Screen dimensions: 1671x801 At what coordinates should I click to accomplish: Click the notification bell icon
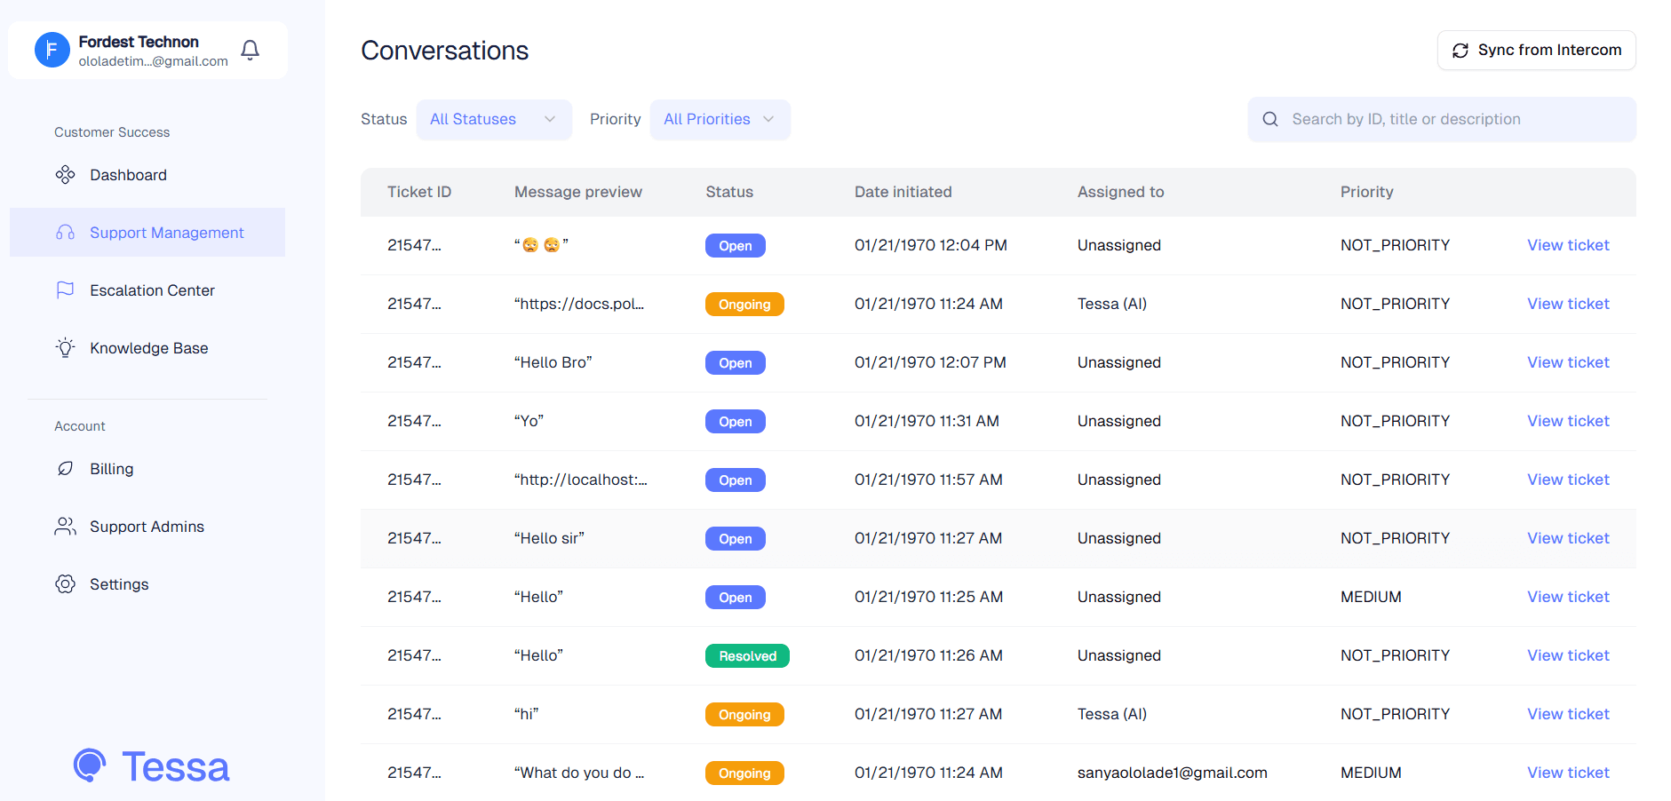tap(250, 50)
